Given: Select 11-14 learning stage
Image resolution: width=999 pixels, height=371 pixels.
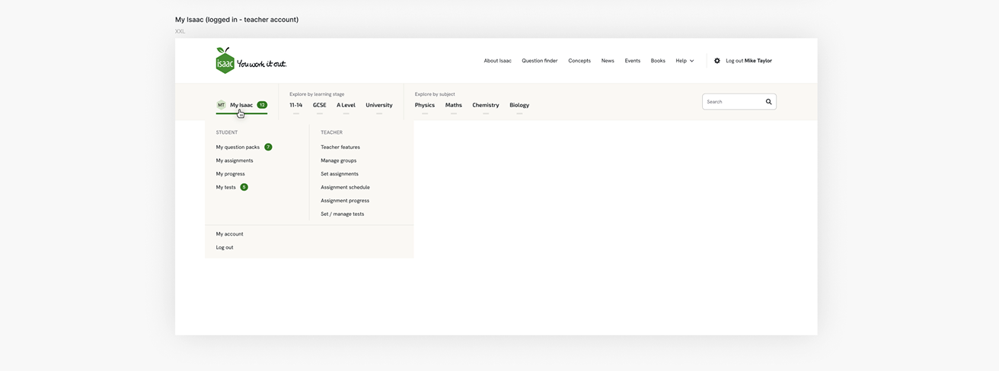Looking at the screenshot, I should pos(295,105).
